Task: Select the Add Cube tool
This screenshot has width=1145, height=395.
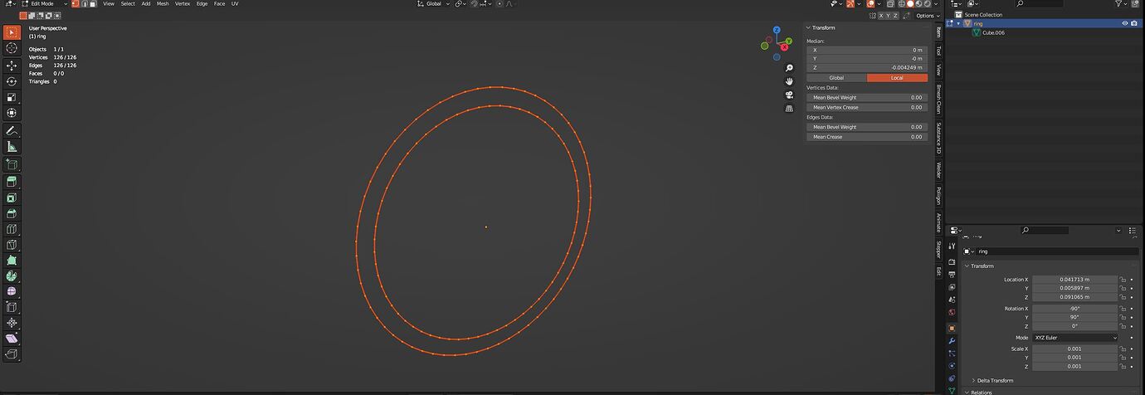Action: [12, 165]
